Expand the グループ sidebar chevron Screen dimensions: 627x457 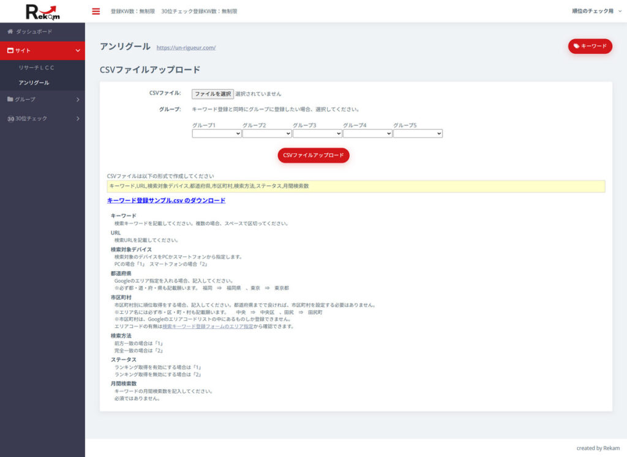pos(77,99)
